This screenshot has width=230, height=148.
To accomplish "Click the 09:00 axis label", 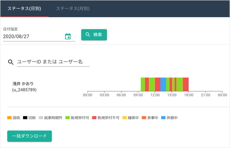I will (138, 95).
